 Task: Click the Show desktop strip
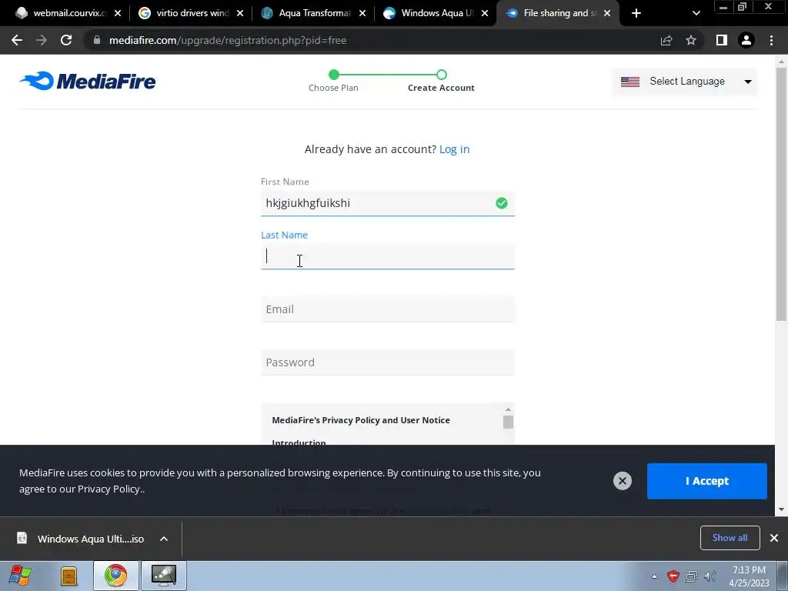[x=783, y=576]
